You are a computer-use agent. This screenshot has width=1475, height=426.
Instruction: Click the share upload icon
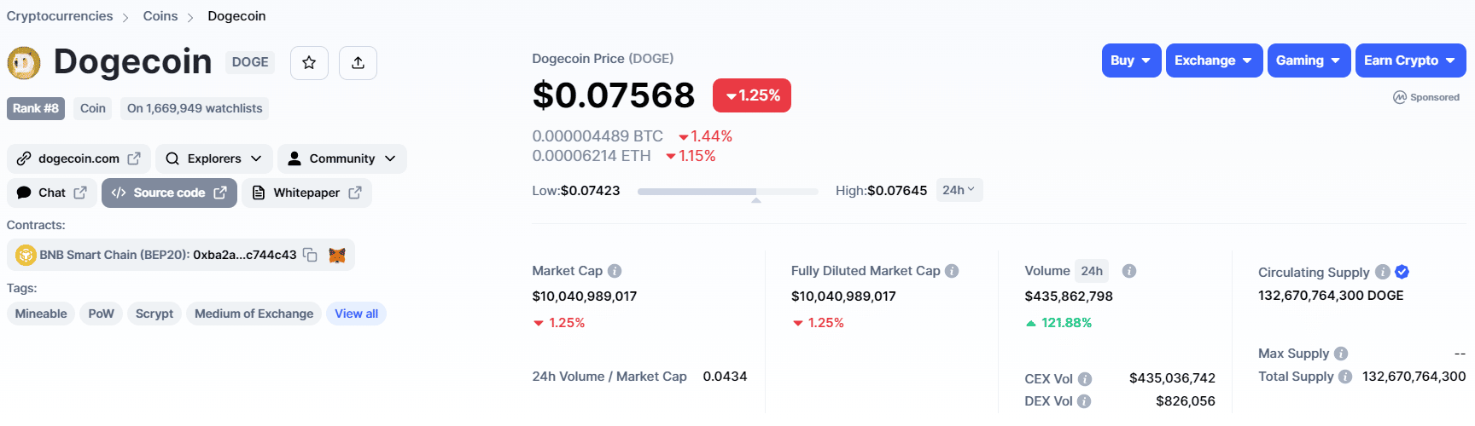(358, 62)
